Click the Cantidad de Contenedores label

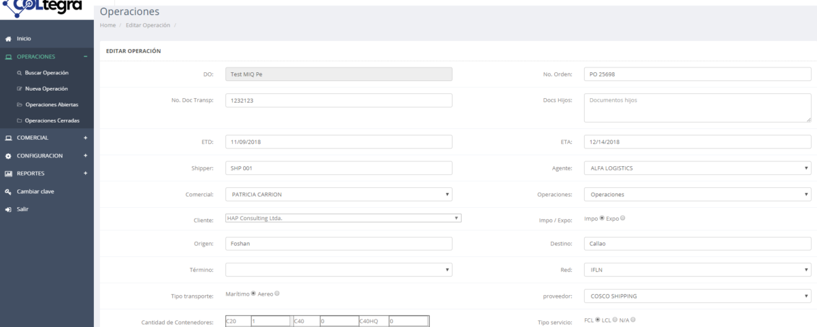point(178,322)
